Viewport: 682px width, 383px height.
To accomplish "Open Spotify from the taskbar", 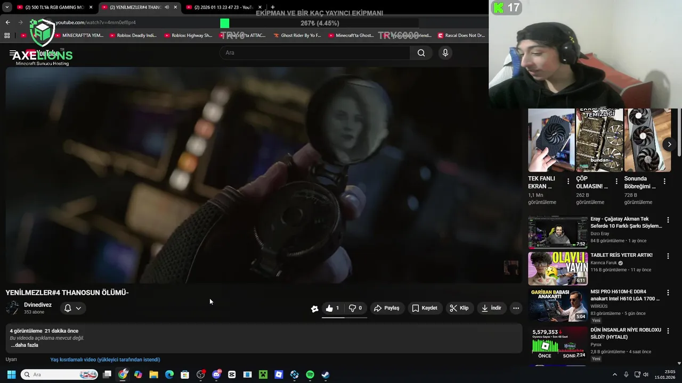I will (x=310, y=374).
